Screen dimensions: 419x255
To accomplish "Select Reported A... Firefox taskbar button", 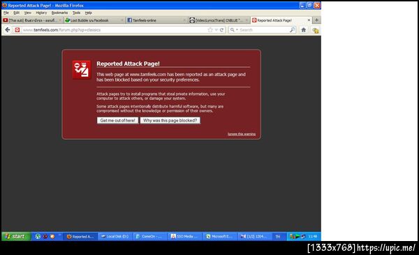I will [80, 237].
